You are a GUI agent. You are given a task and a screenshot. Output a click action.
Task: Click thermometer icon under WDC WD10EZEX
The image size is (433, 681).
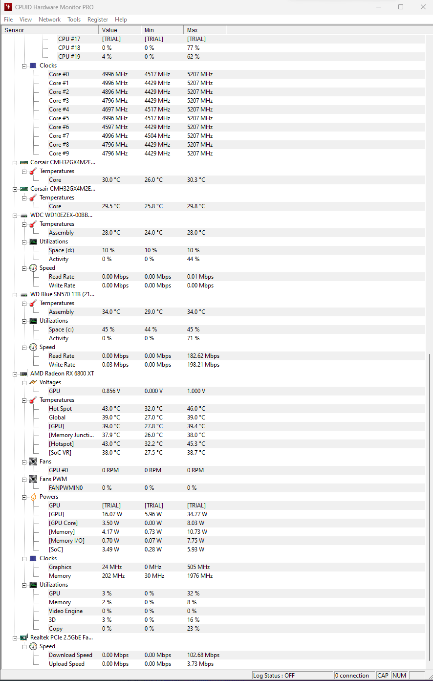(x=33, y=224)
